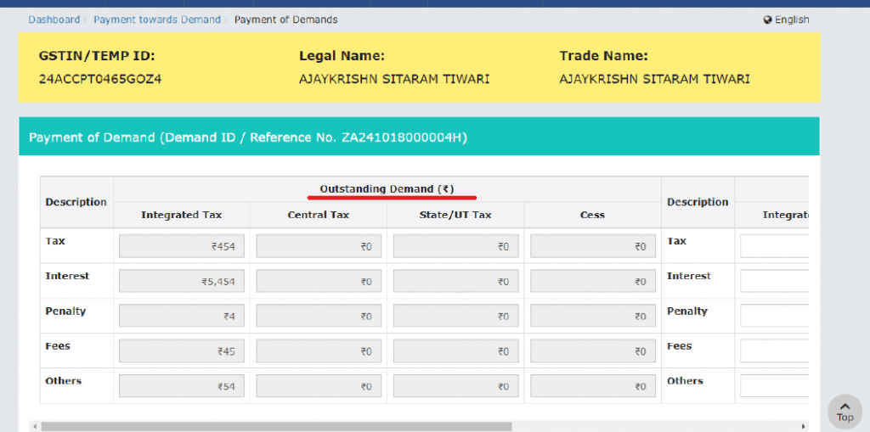
Task: Click the right arrow of horizontal scrollbar
Action: coord(805,426)
